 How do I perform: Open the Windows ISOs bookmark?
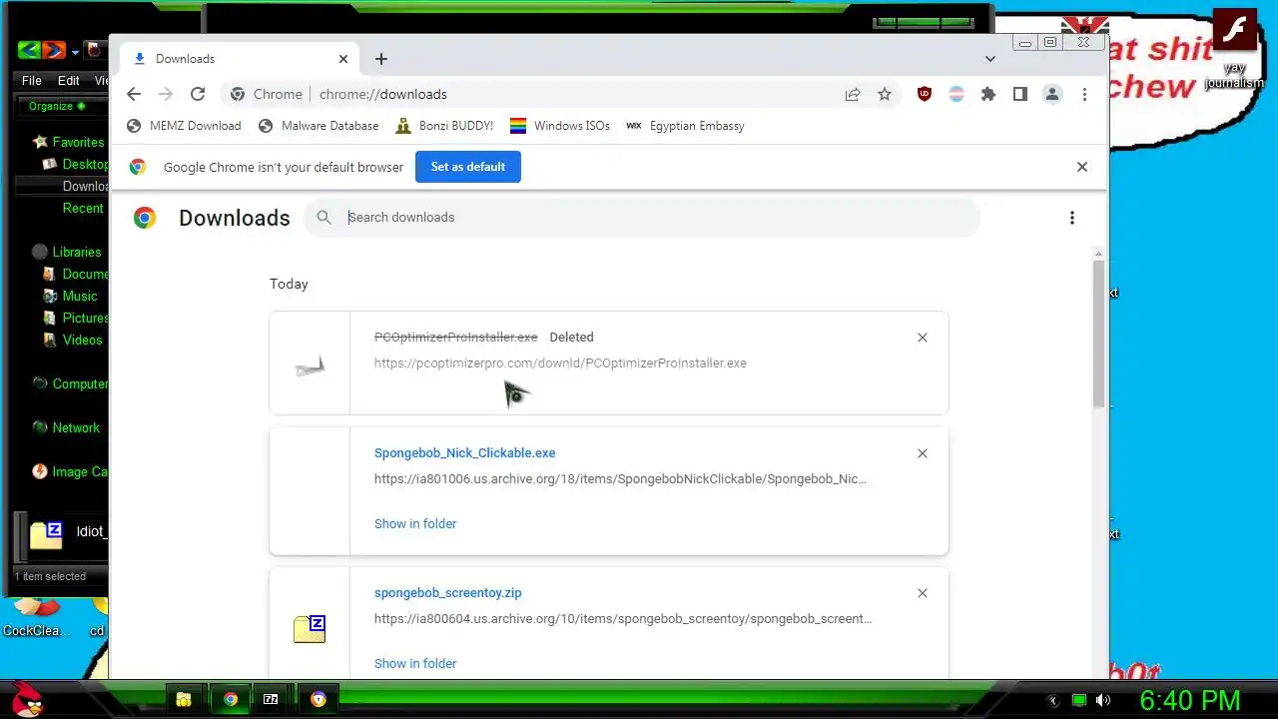560,126
